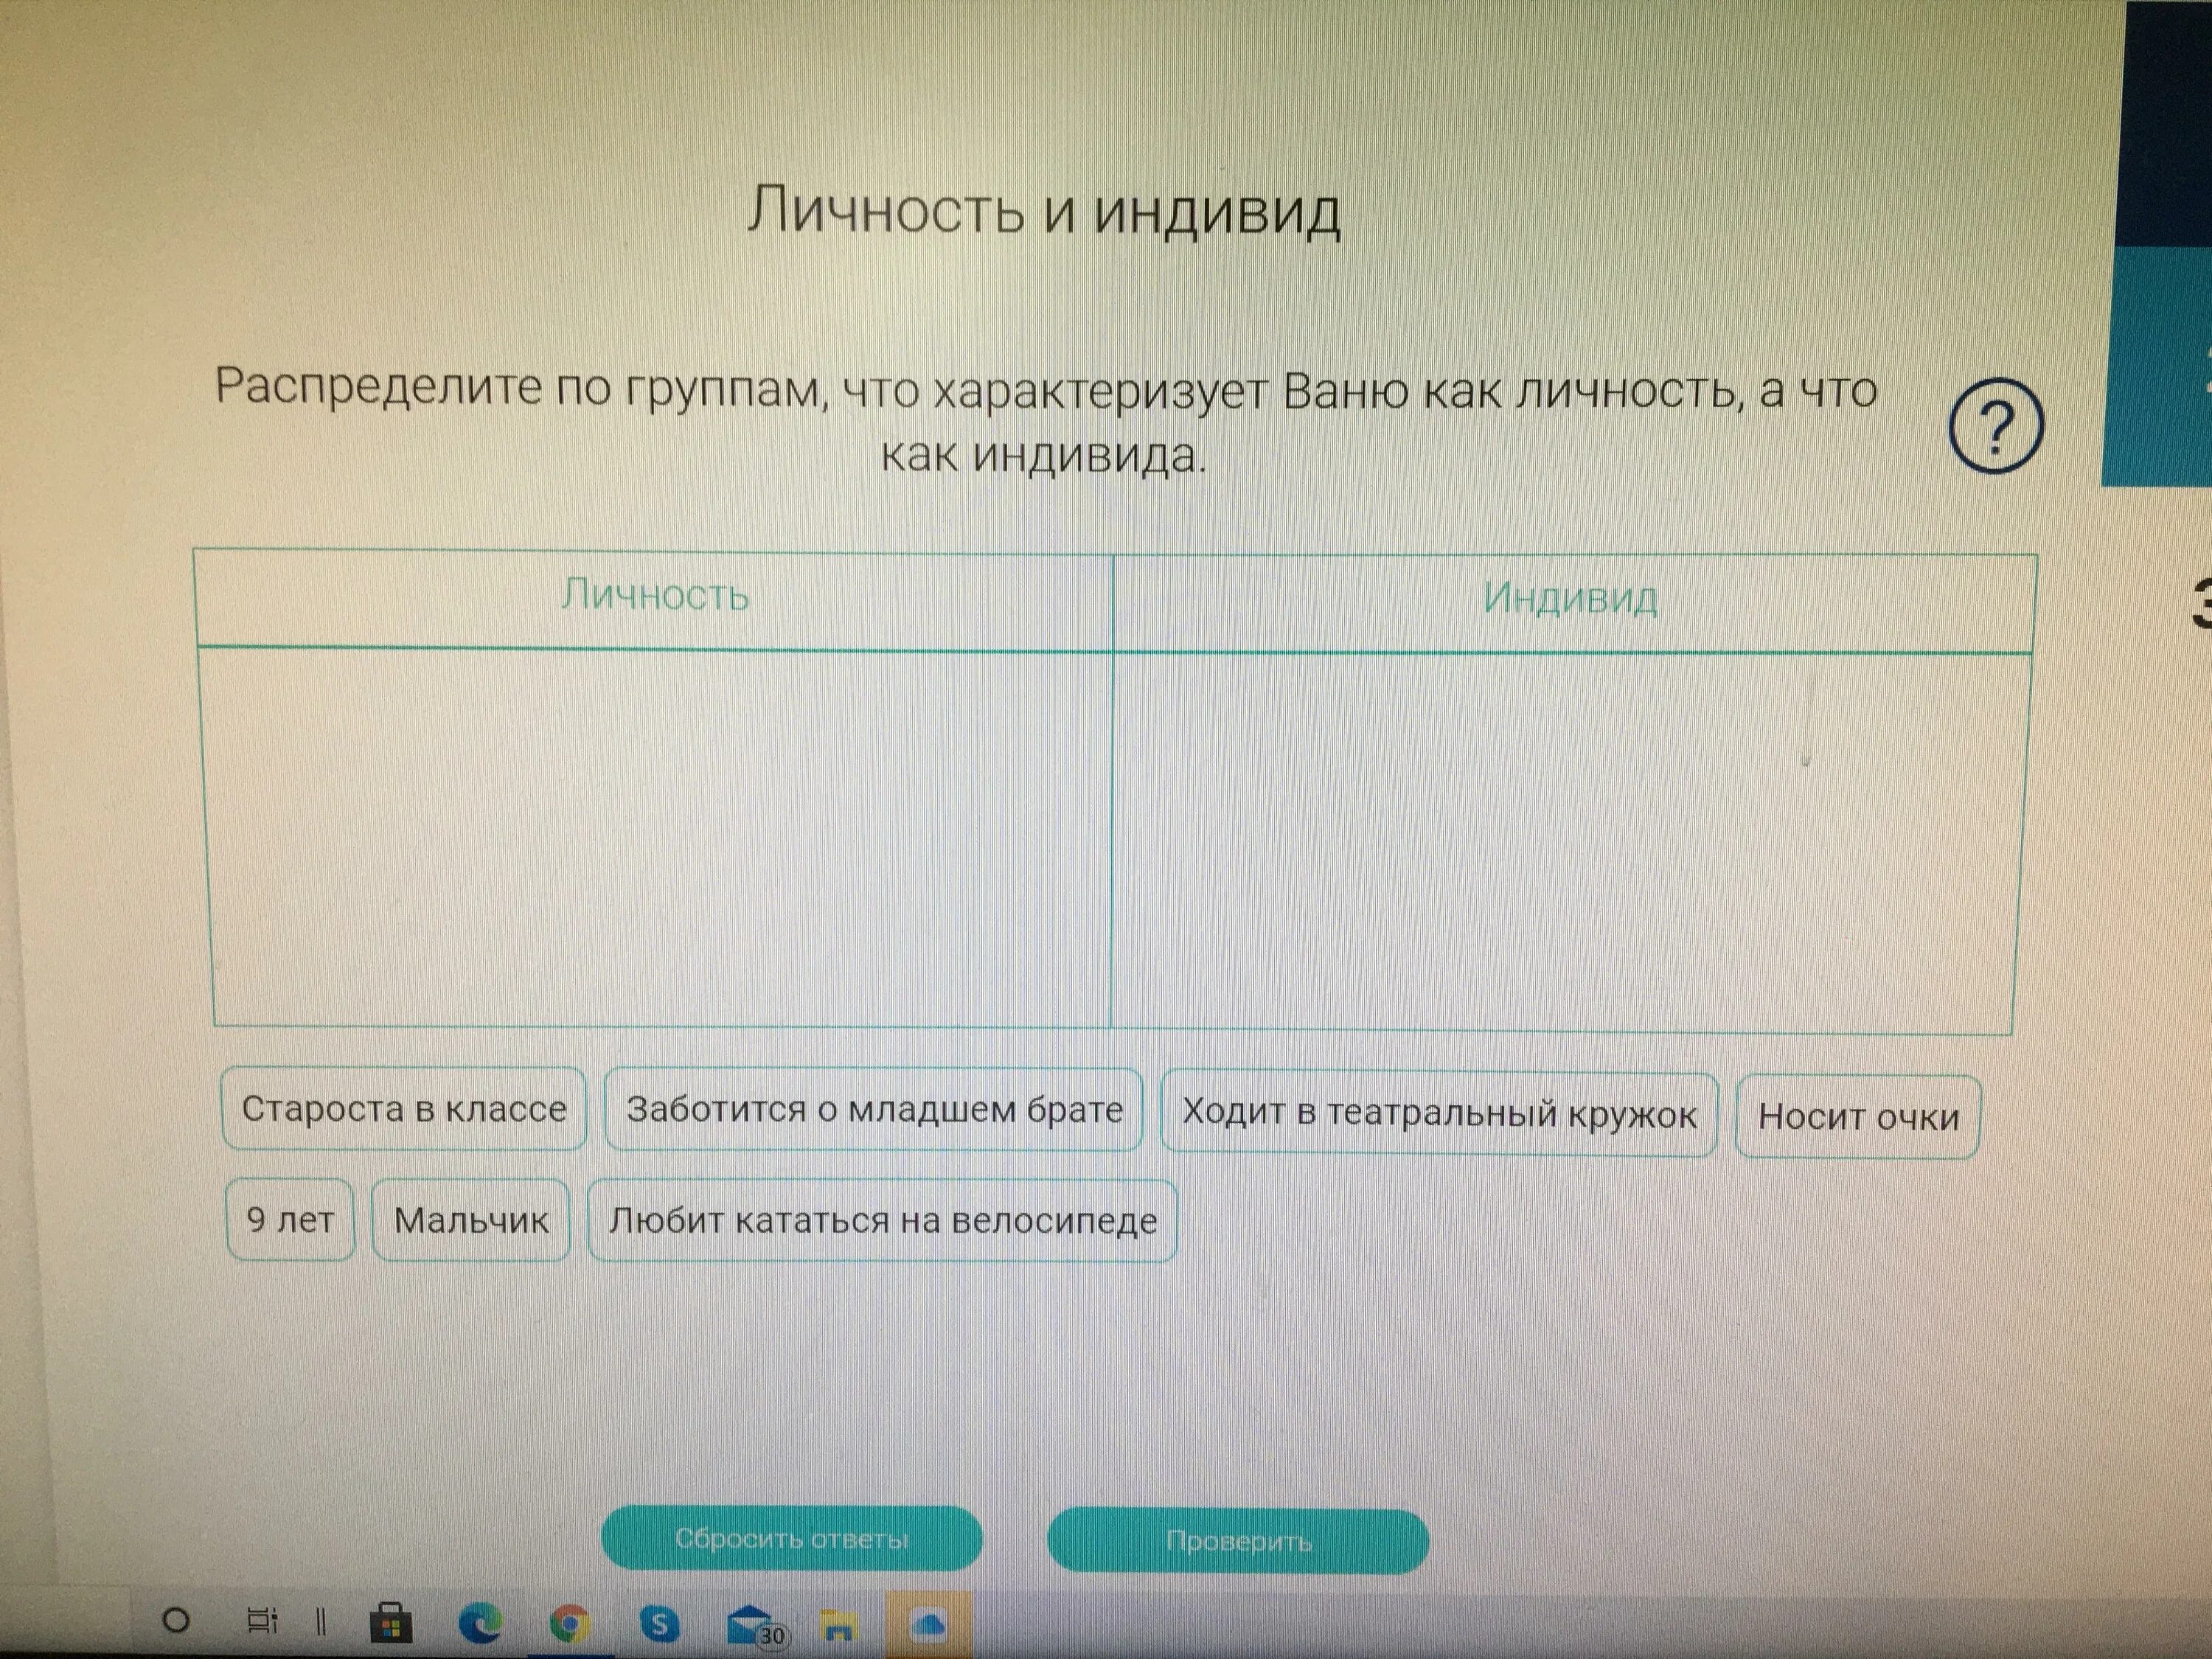Click the question mark help icon
The image size is (2212, 1659).
(x=1996, y=426)
